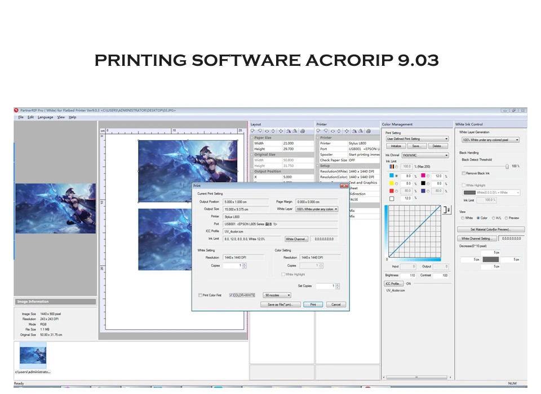Select the all-channels ink limit radio button
This screenshot has height=394, width=541.
[x=396, y=167]
